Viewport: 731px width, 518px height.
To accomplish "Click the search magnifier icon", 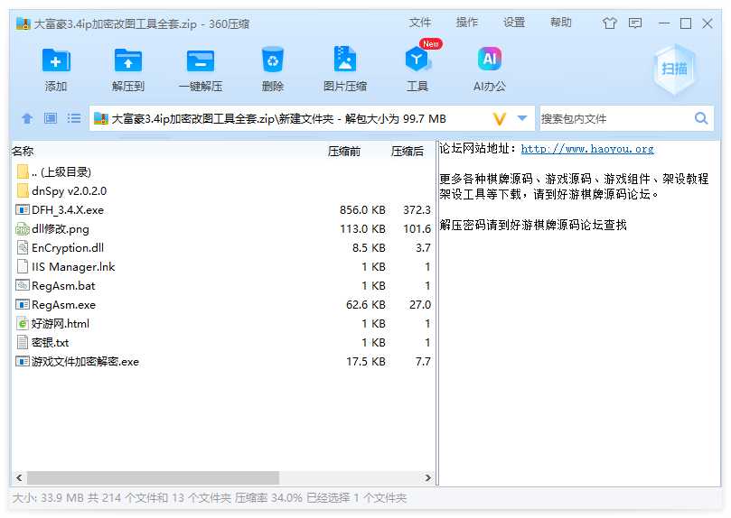I will [701, 118].
